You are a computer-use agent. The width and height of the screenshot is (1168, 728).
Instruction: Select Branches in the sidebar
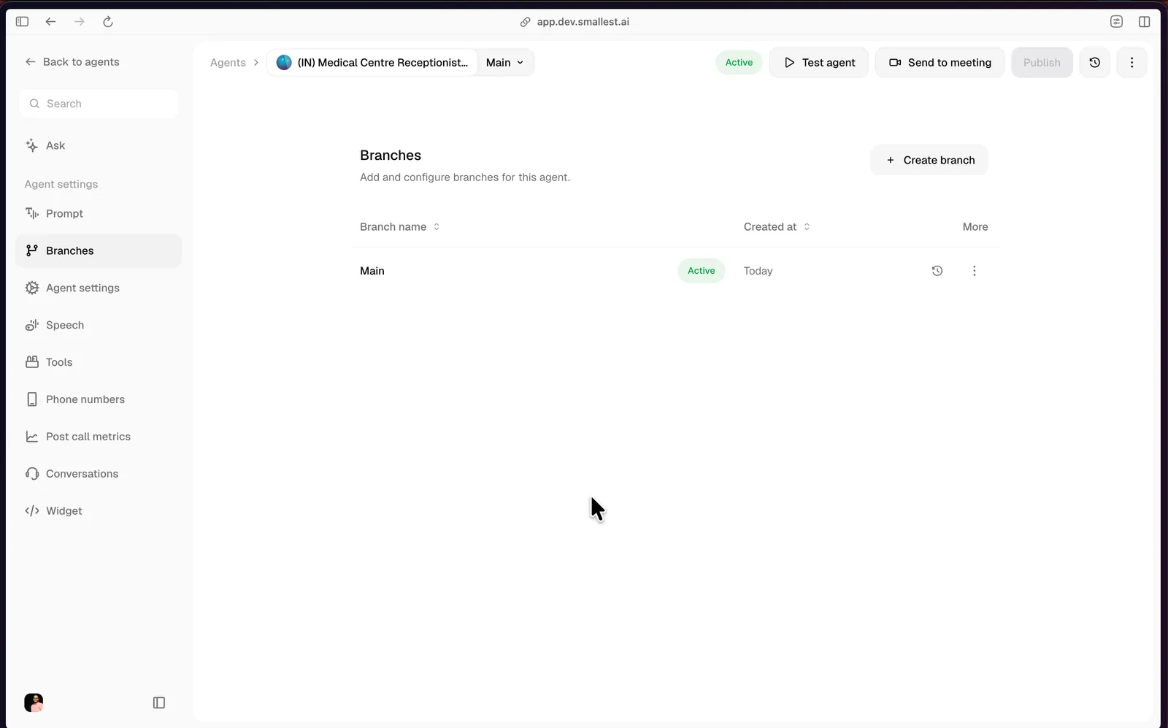point(99,250)
